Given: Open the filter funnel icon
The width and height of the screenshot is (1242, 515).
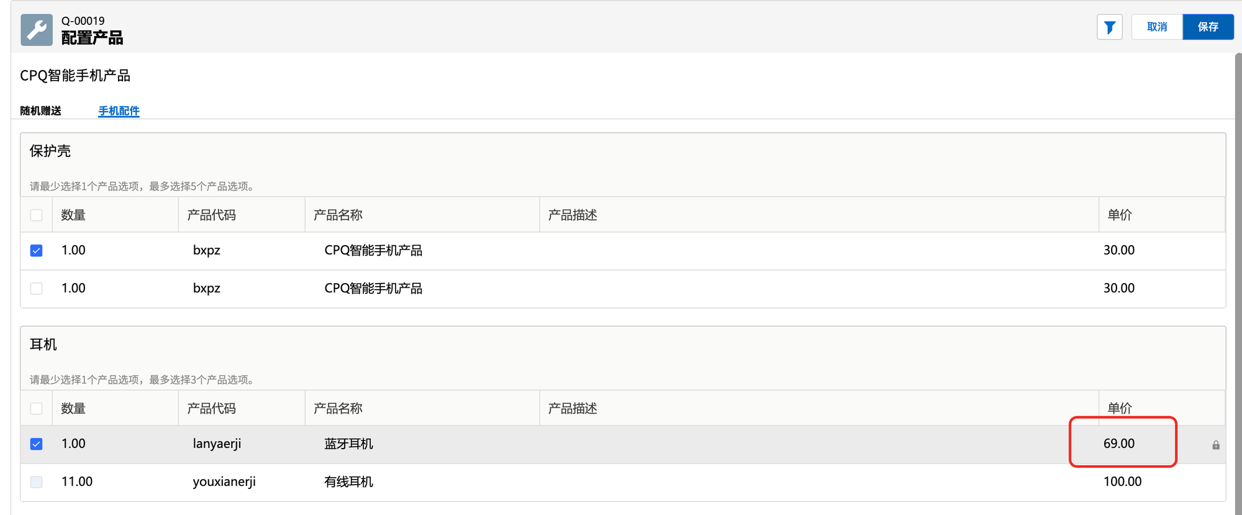Looking at the screenshot, I should 1109,27.
